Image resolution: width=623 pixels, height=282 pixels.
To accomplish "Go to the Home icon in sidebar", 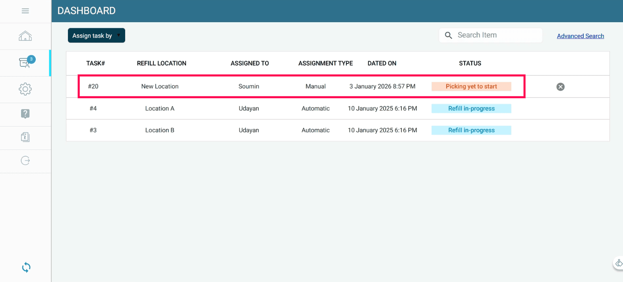I will [x=25, y=36].
